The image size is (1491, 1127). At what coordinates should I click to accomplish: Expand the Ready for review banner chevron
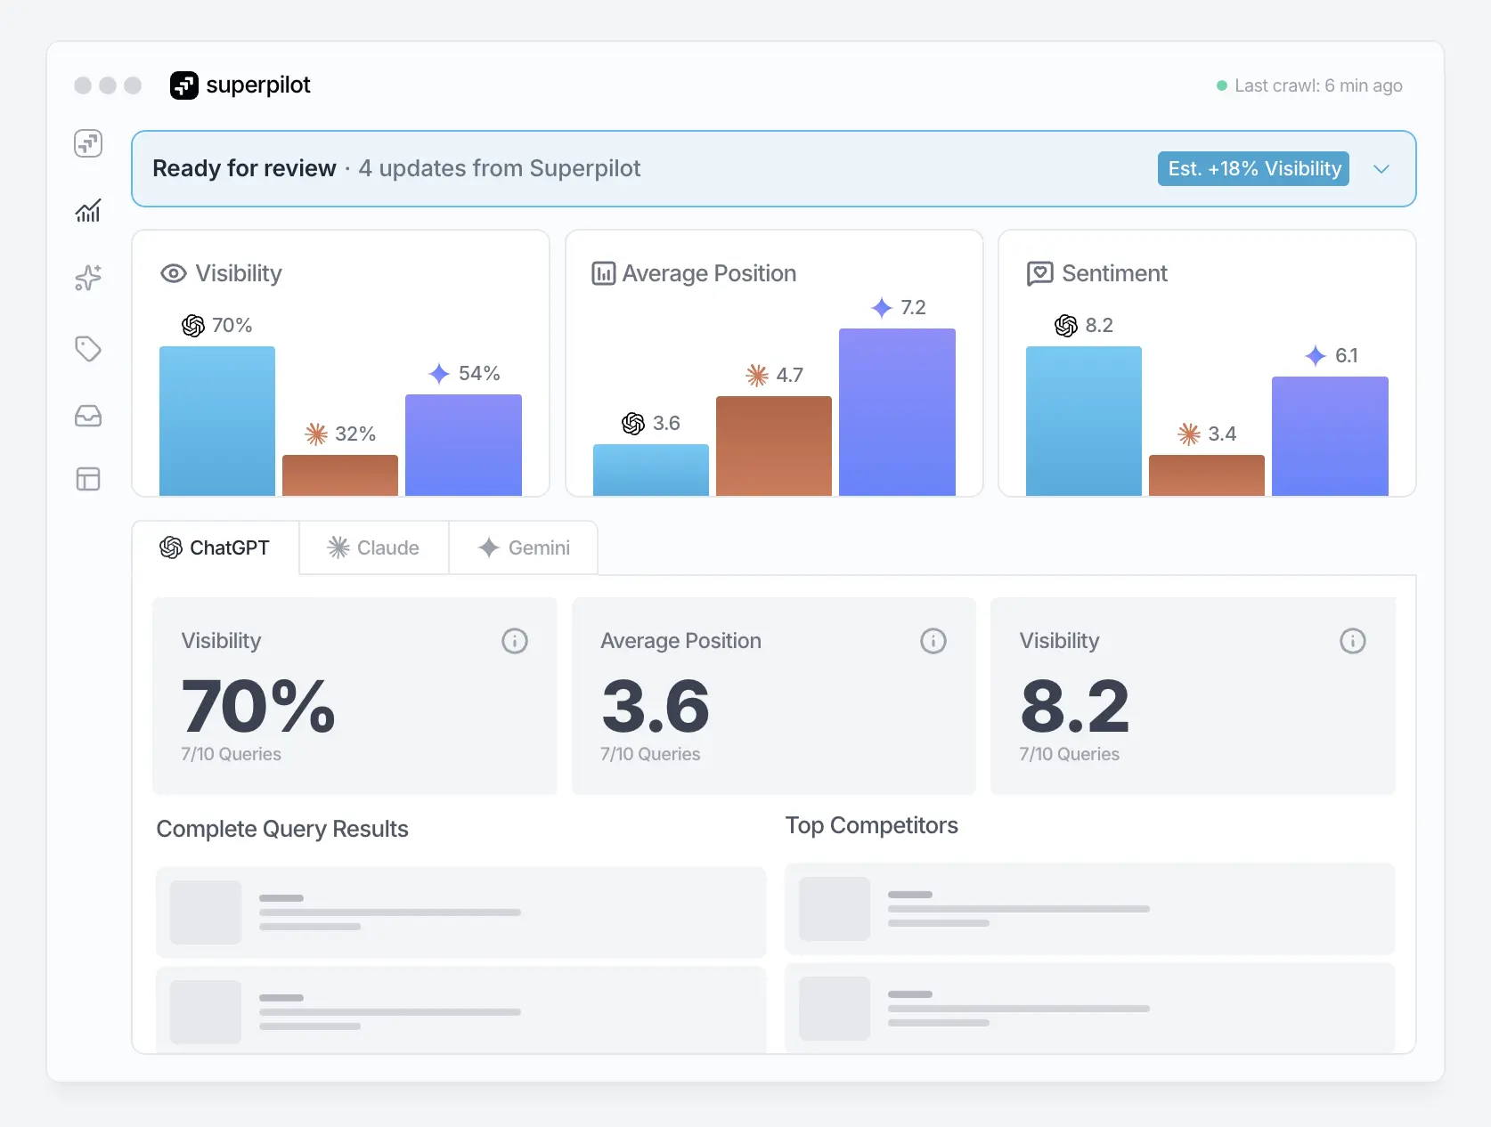(x=1381, y=169)
